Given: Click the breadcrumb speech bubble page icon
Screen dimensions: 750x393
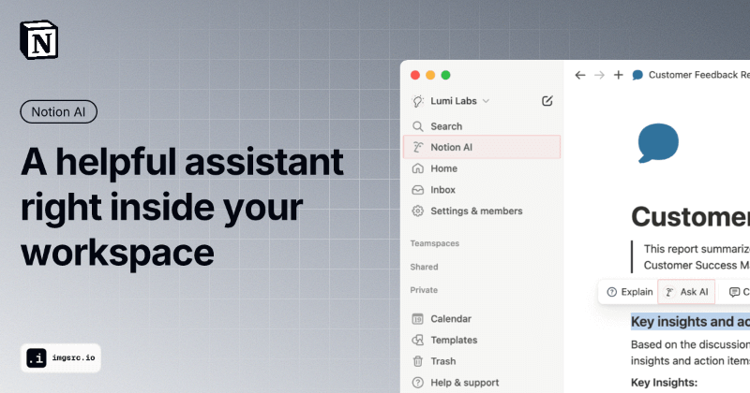Looking at the screenshot, I should (x=637, y=75).
